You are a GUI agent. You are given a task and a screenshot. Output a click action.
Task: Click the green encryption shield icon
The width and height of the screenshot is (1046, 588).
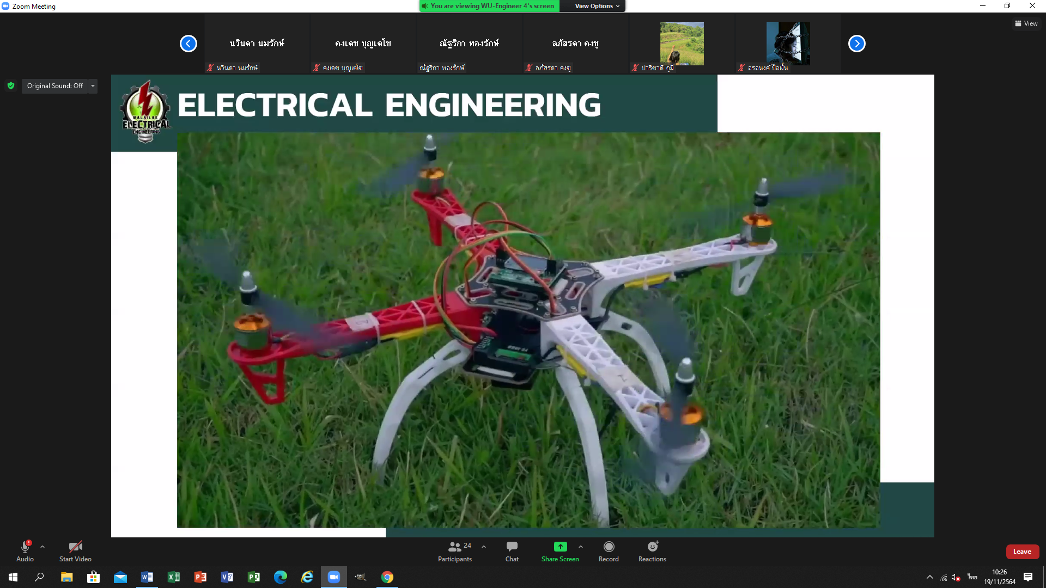point(11,86)
